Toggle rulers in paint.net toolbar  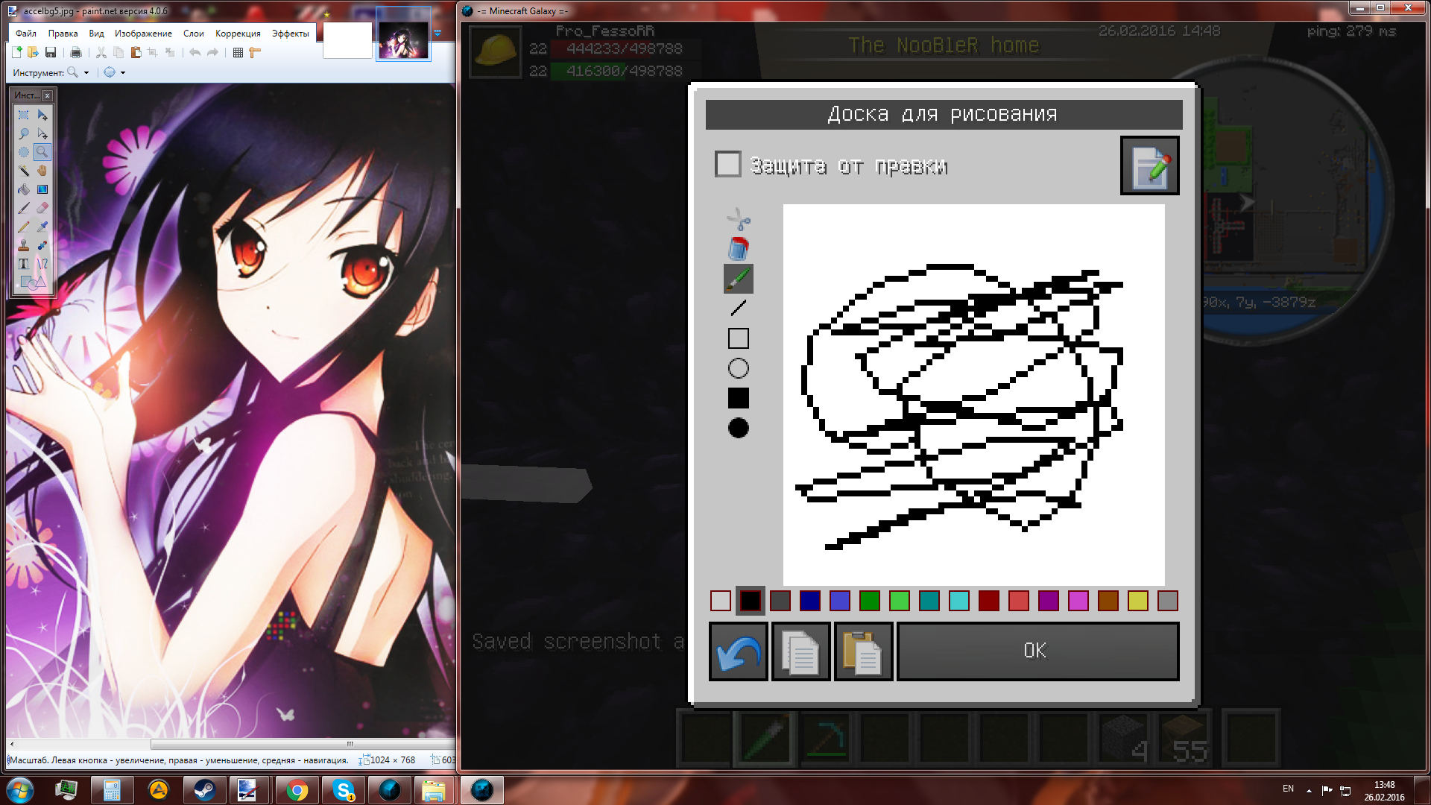tap(255, 52)
